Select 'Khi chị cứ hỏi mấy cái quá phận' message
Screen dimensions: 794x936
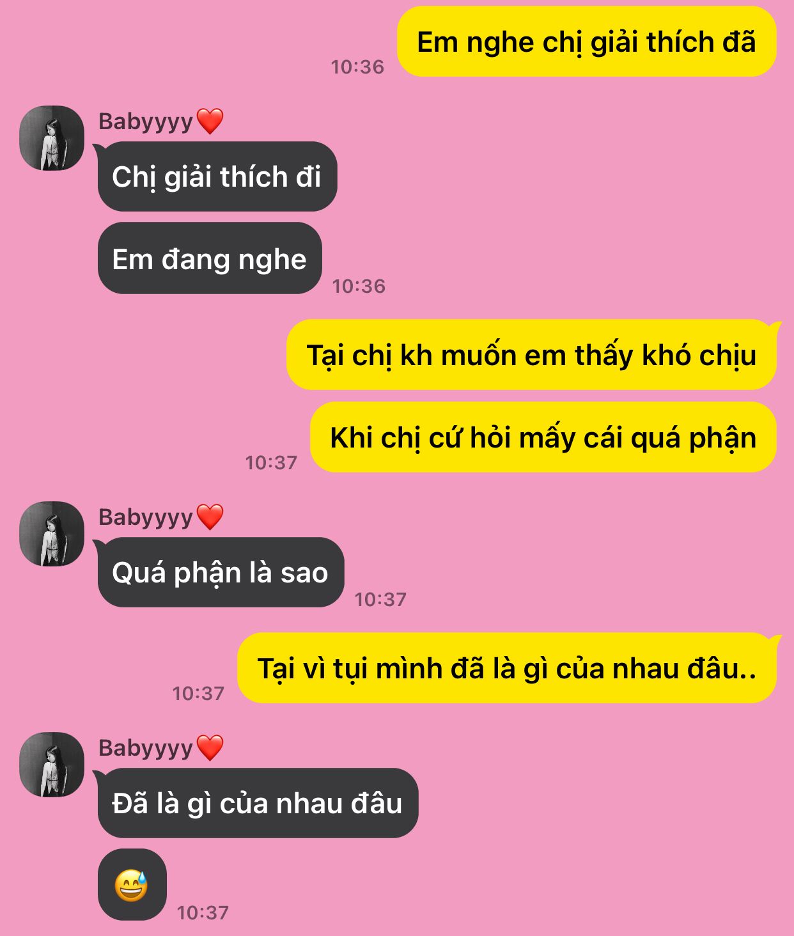(543, 438)
